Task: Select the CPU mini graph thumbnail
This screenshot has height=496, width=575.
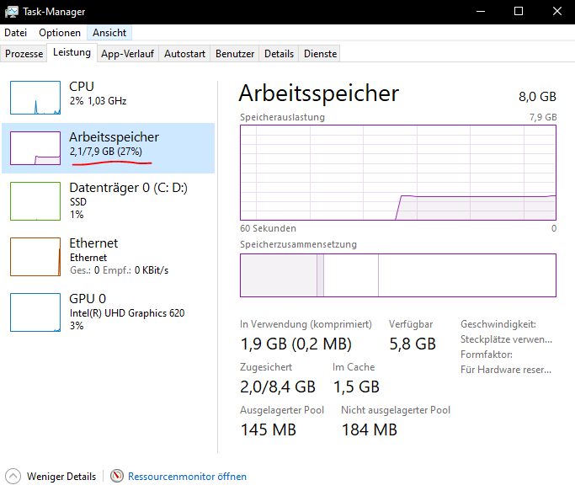Action: pyautogui.click(x=35, y=97)
